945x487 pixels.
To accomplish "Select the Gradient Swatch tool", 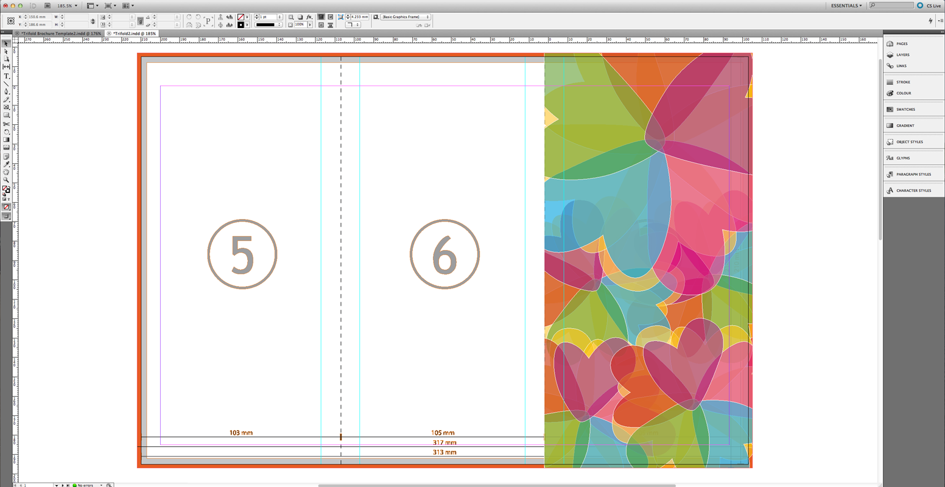I will coord(6,139).
